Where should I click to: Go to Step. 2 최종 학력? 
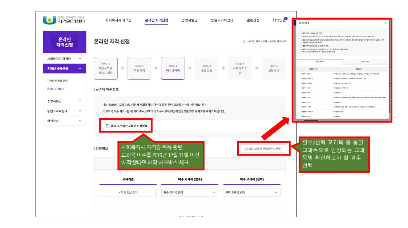[139, 68]
